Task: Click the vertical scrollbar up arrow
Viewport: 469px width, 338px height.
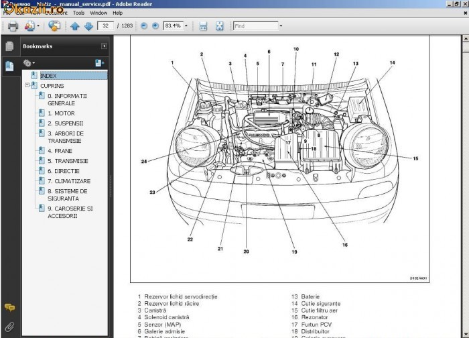Action: (x=466, y=39)
